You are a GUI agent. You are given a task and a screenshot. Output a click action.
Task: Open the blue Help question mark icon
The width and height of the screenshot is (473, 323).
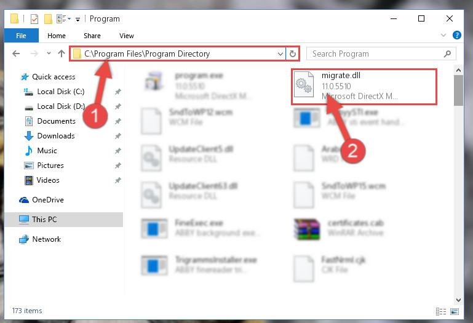pyautogui.click(x=457, y=35)
